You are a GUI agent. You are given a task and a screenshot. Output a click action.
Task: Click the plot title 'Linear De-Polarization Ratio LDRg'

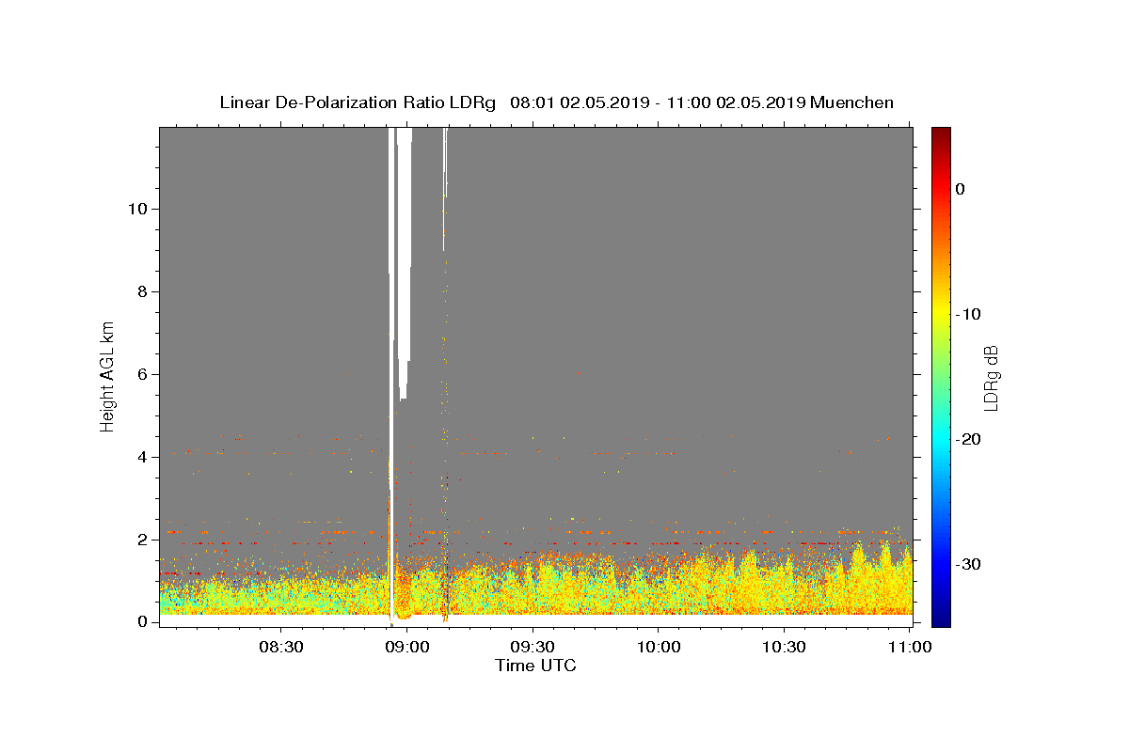[x=358, y=102]
